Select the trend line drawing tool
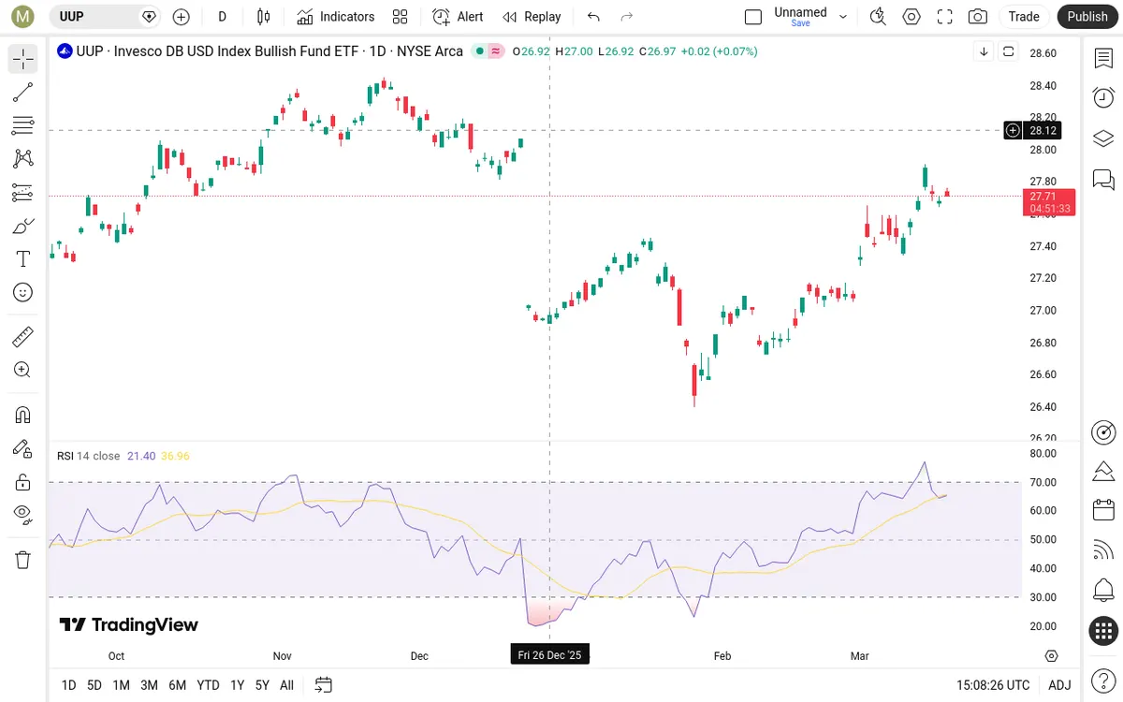 (x=23, y=92)
